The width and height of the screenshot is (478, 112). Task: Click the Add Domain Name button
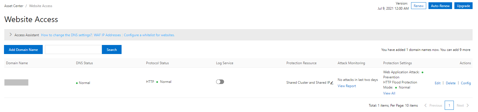click(x=23, y=49)
